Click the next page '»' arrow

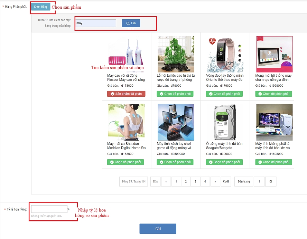[215, 182]
